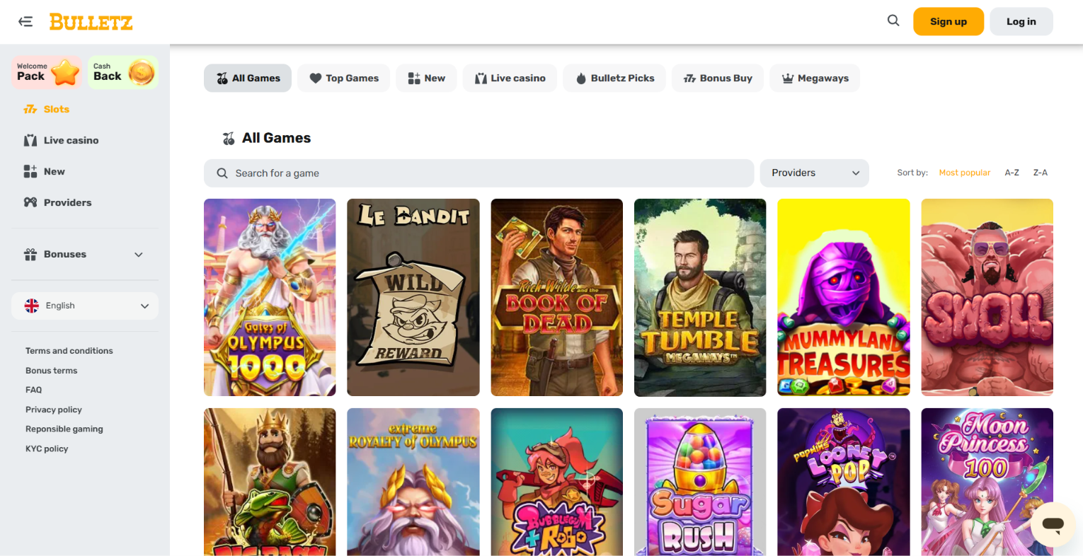
Task: Open the Sugar Rush game tile
Action: pyautogui.click(x=700, y=482)
